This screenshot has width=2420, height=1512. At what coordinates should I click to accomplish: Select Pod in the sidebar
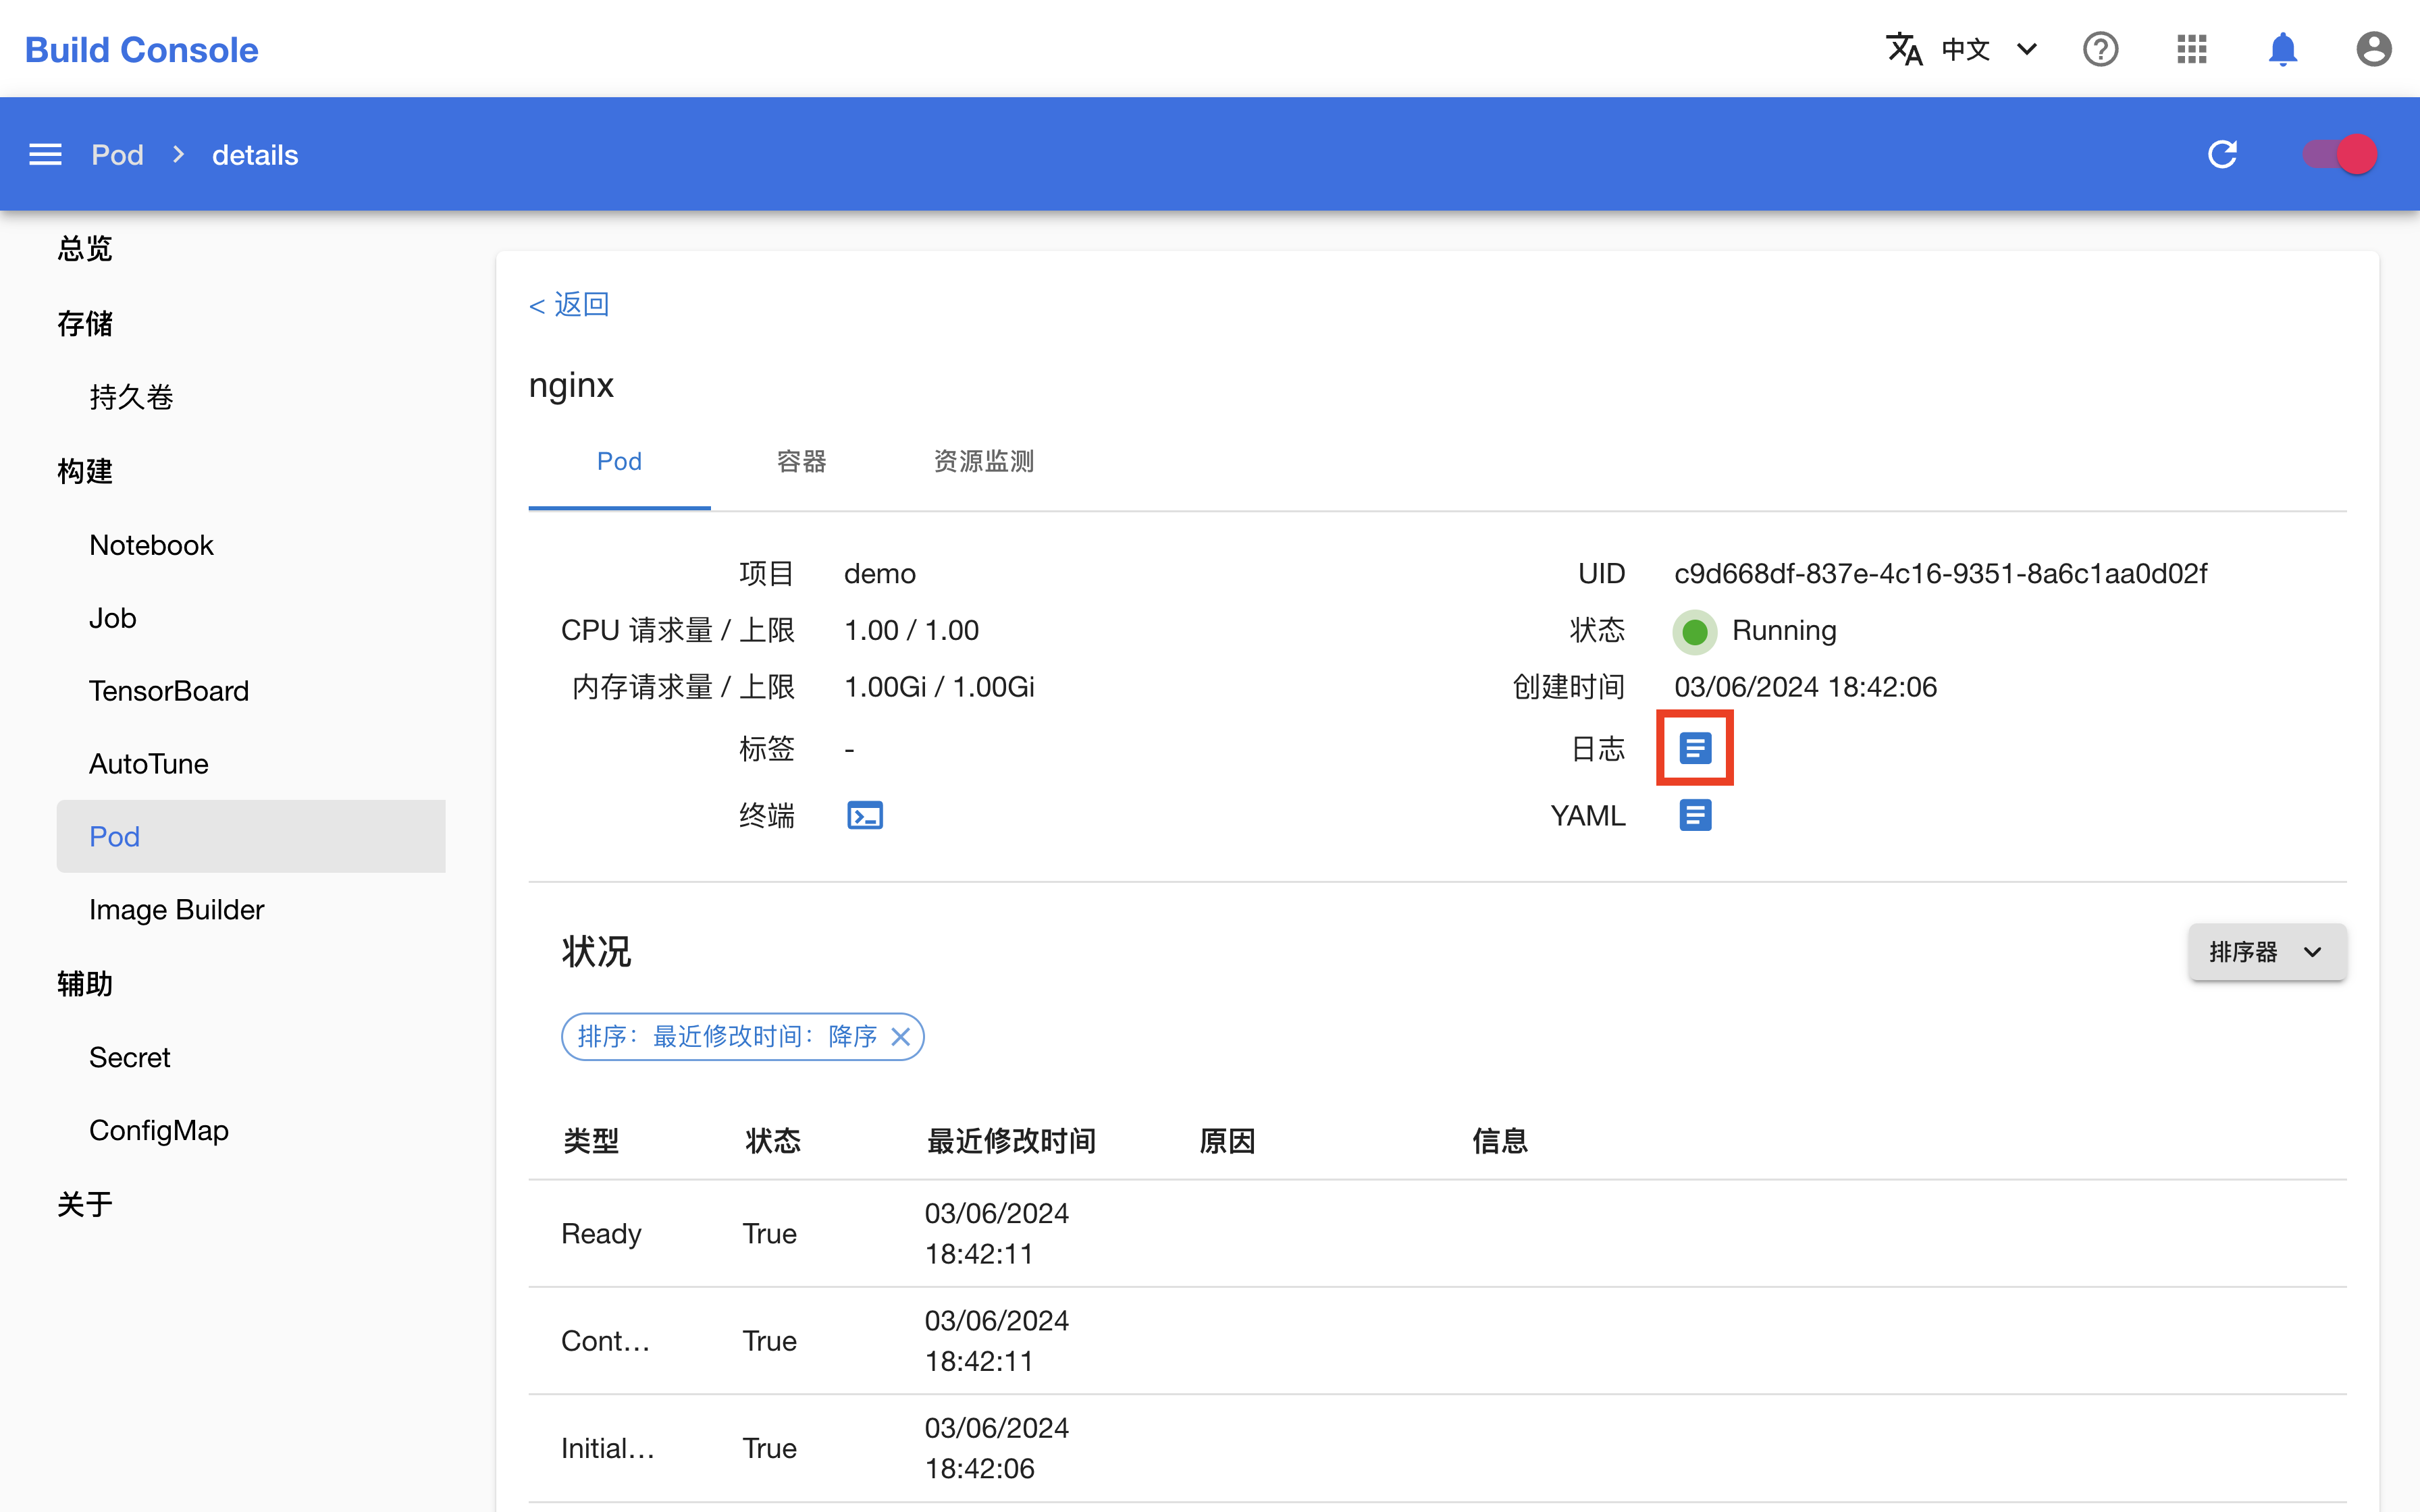(250, 836)
